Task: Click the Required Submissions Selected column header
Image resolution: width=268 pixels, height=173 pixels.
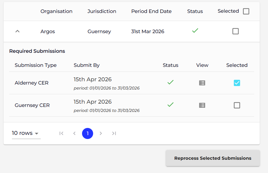Action: 237,65
